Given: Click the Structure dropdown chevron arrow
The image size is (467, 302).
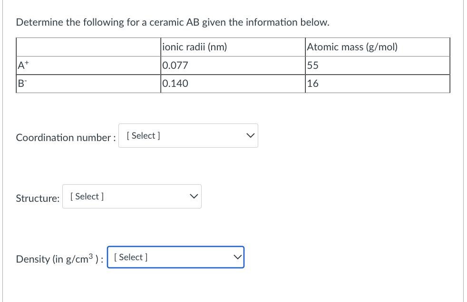Looking at the screenshot, I should (193, 197).
